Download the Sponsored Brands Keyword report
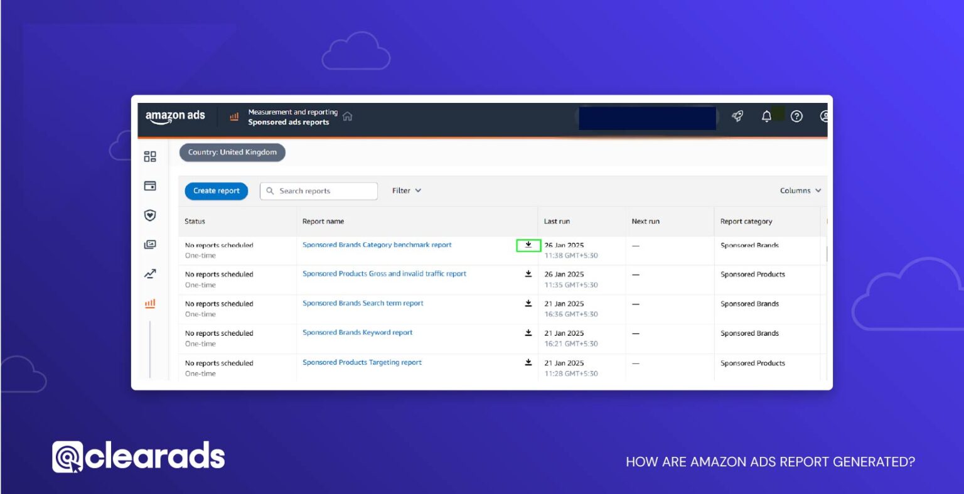This screenshot has width=964, height=494. click(528, 333)
